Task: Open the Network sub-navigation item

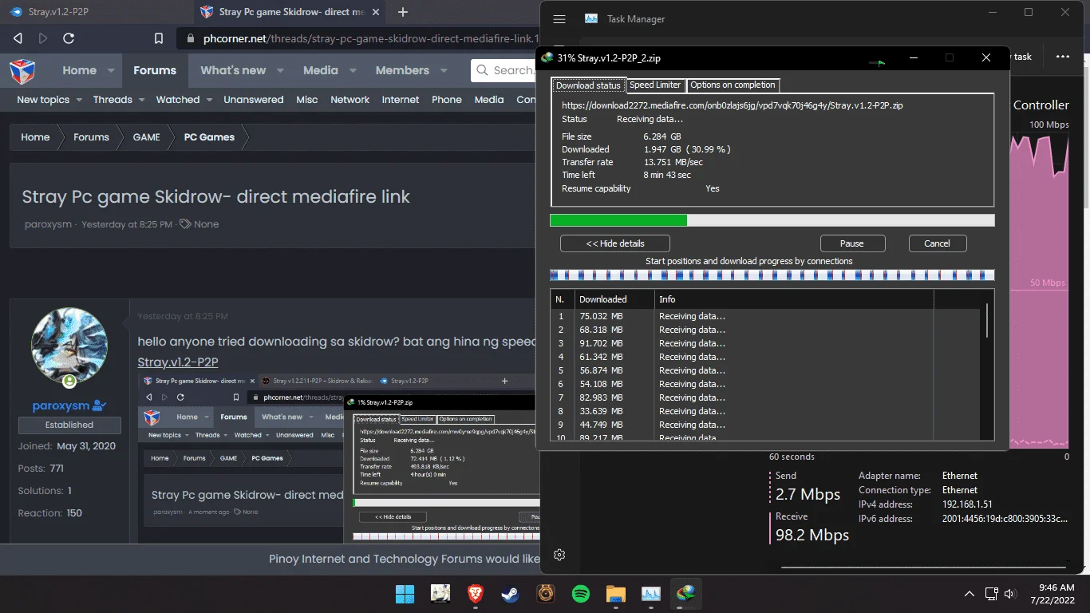Action: tap(350, 100)
